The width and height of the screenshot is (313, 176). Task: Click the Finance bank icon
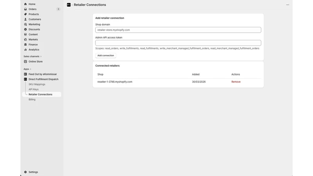(25, 45)
